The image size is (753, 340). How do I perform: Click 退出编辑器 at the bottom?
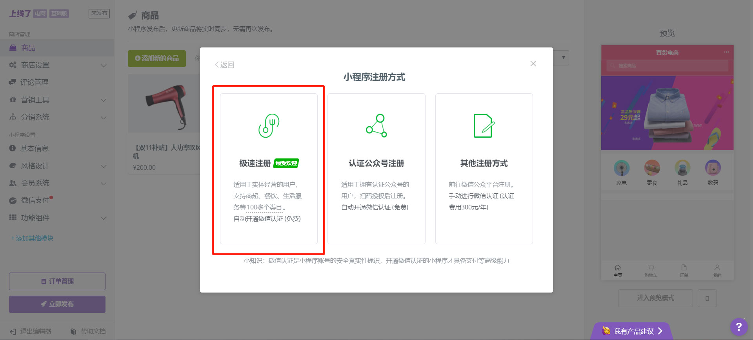coord(31,331)
